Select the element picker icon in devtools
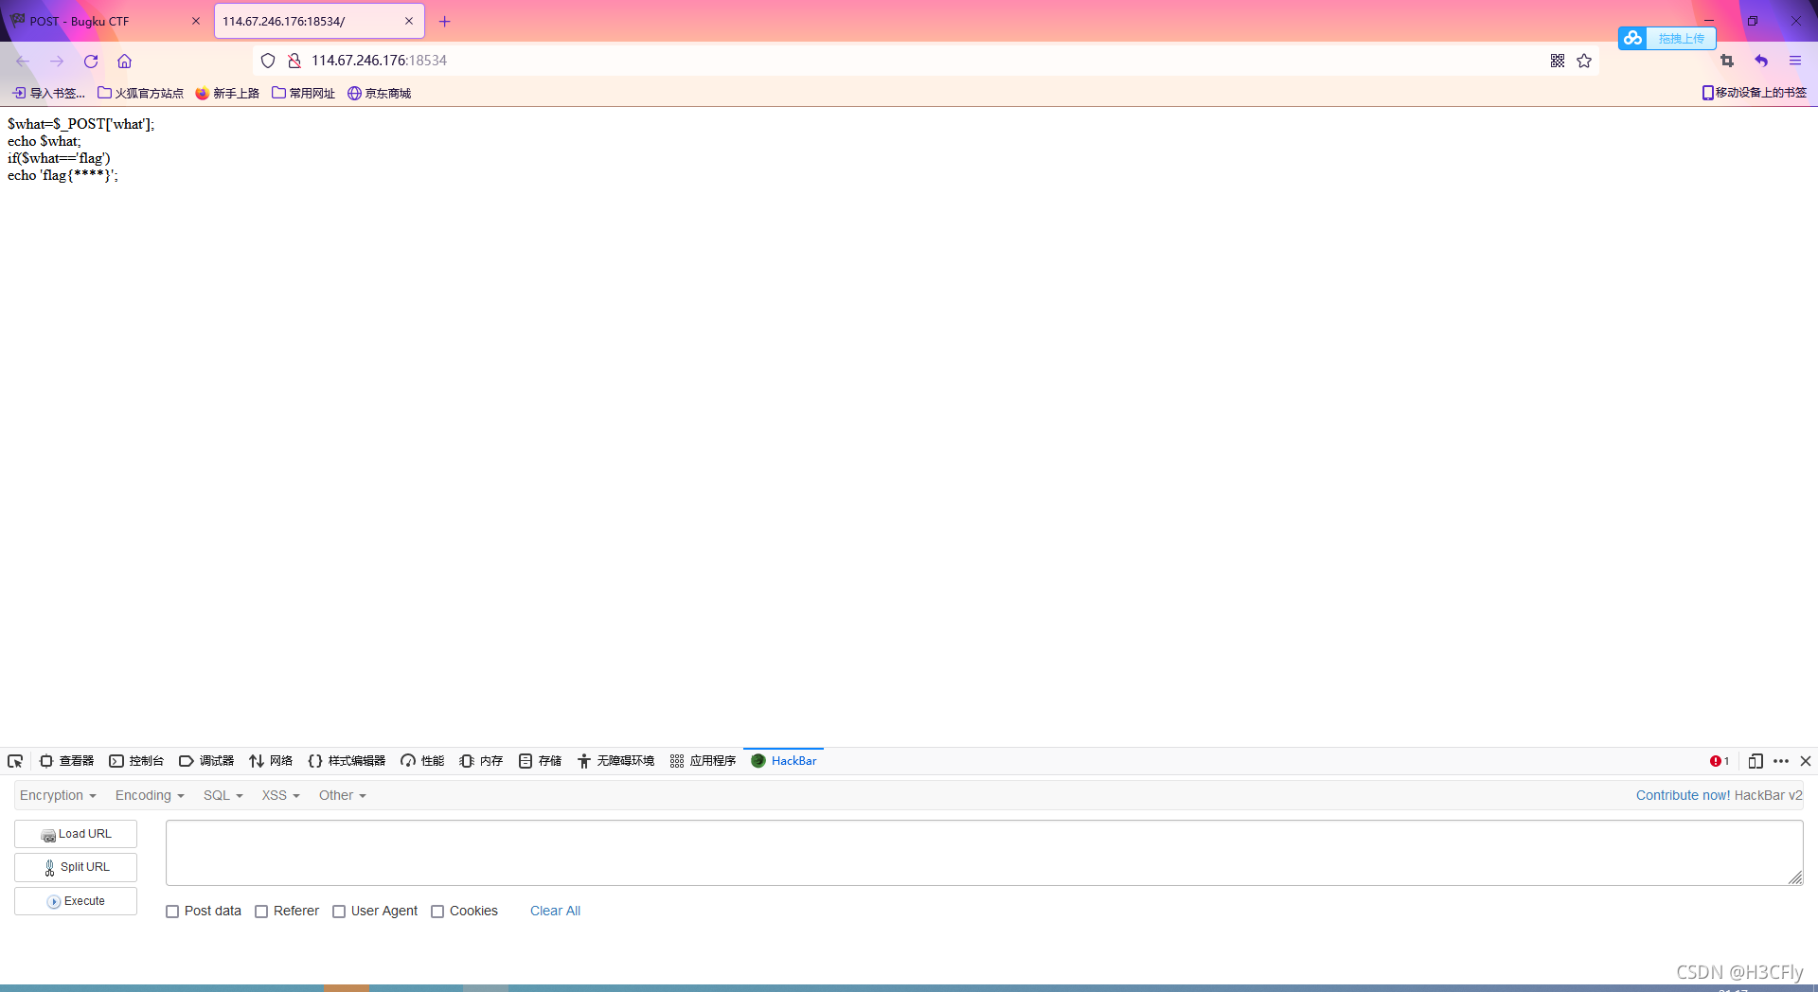This screenshot has width=1818, height=992. pyautogui.click(x=14, y=761)
